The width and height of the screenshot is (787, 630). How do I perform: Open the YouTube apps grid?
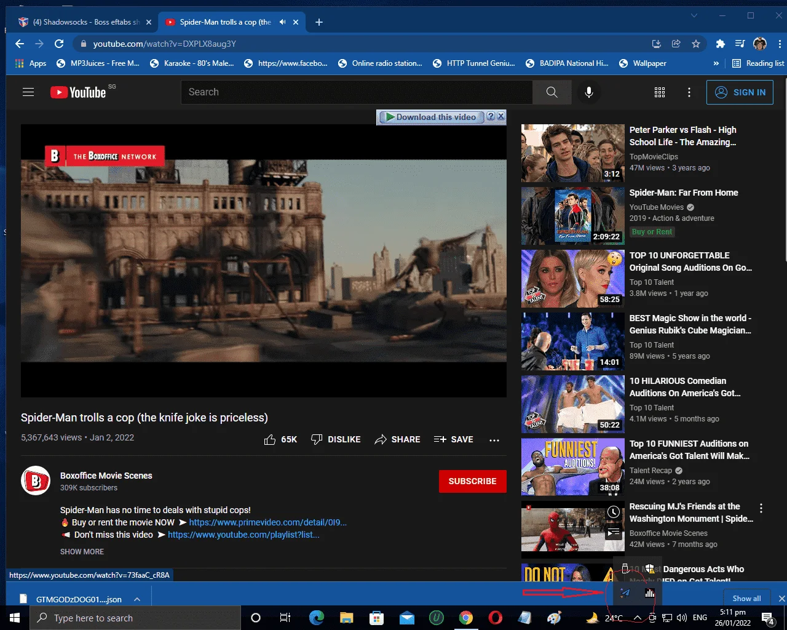point(660,92)
